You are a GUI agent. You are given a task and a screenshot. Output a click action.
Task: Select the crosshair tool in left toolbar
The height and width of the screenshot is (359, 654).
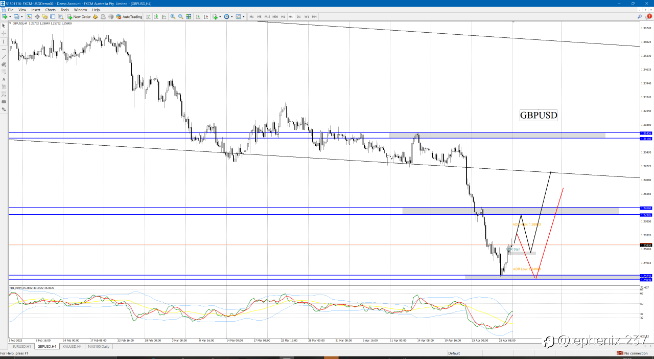coord(4,34)
